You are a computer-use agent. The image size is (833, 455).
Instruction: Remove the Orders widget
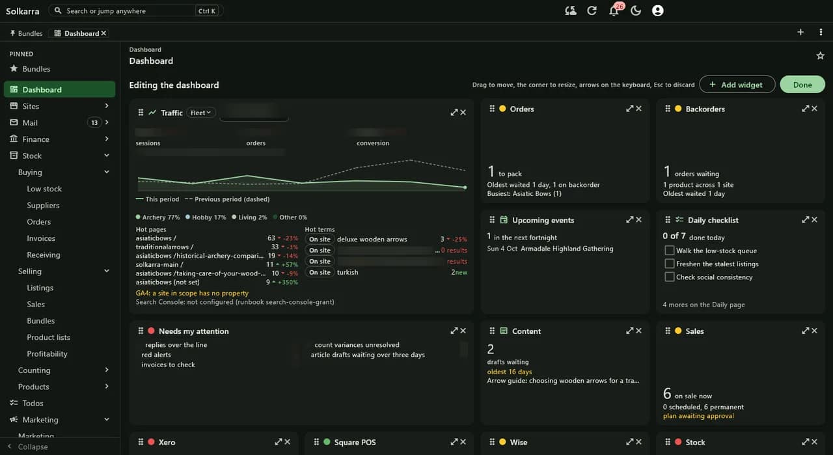tap(638, 109)
